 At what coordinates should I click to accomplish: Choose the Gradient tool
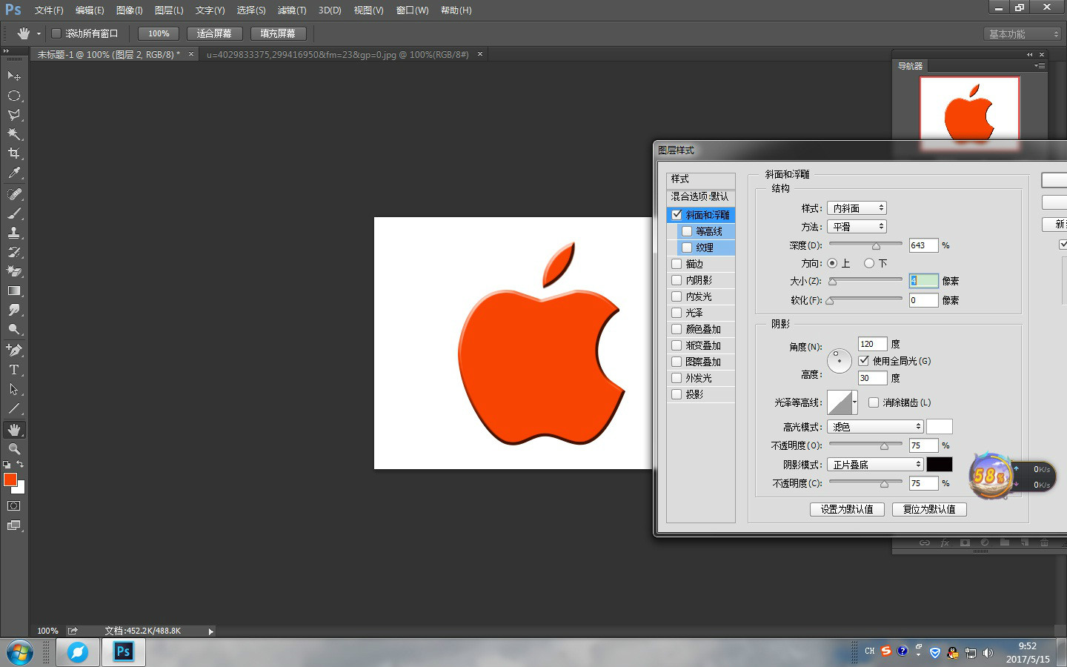click(14, 291)
